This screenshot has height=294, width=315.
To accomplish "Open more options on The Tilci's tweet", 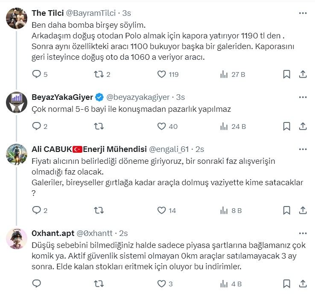I will point(303,13).
